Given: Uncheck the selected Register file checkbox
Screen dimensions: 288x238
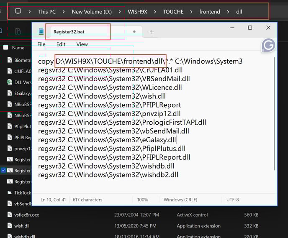Looking at the screenshot, I should (x=3, y=171).
